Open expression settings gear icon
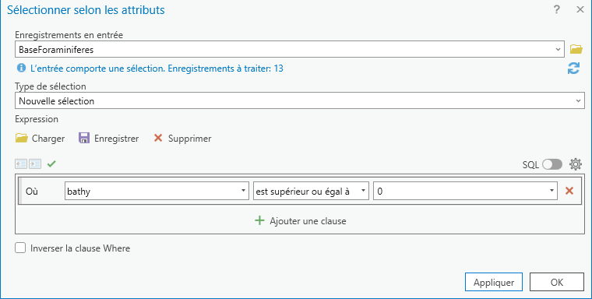 tap(576, 164)
